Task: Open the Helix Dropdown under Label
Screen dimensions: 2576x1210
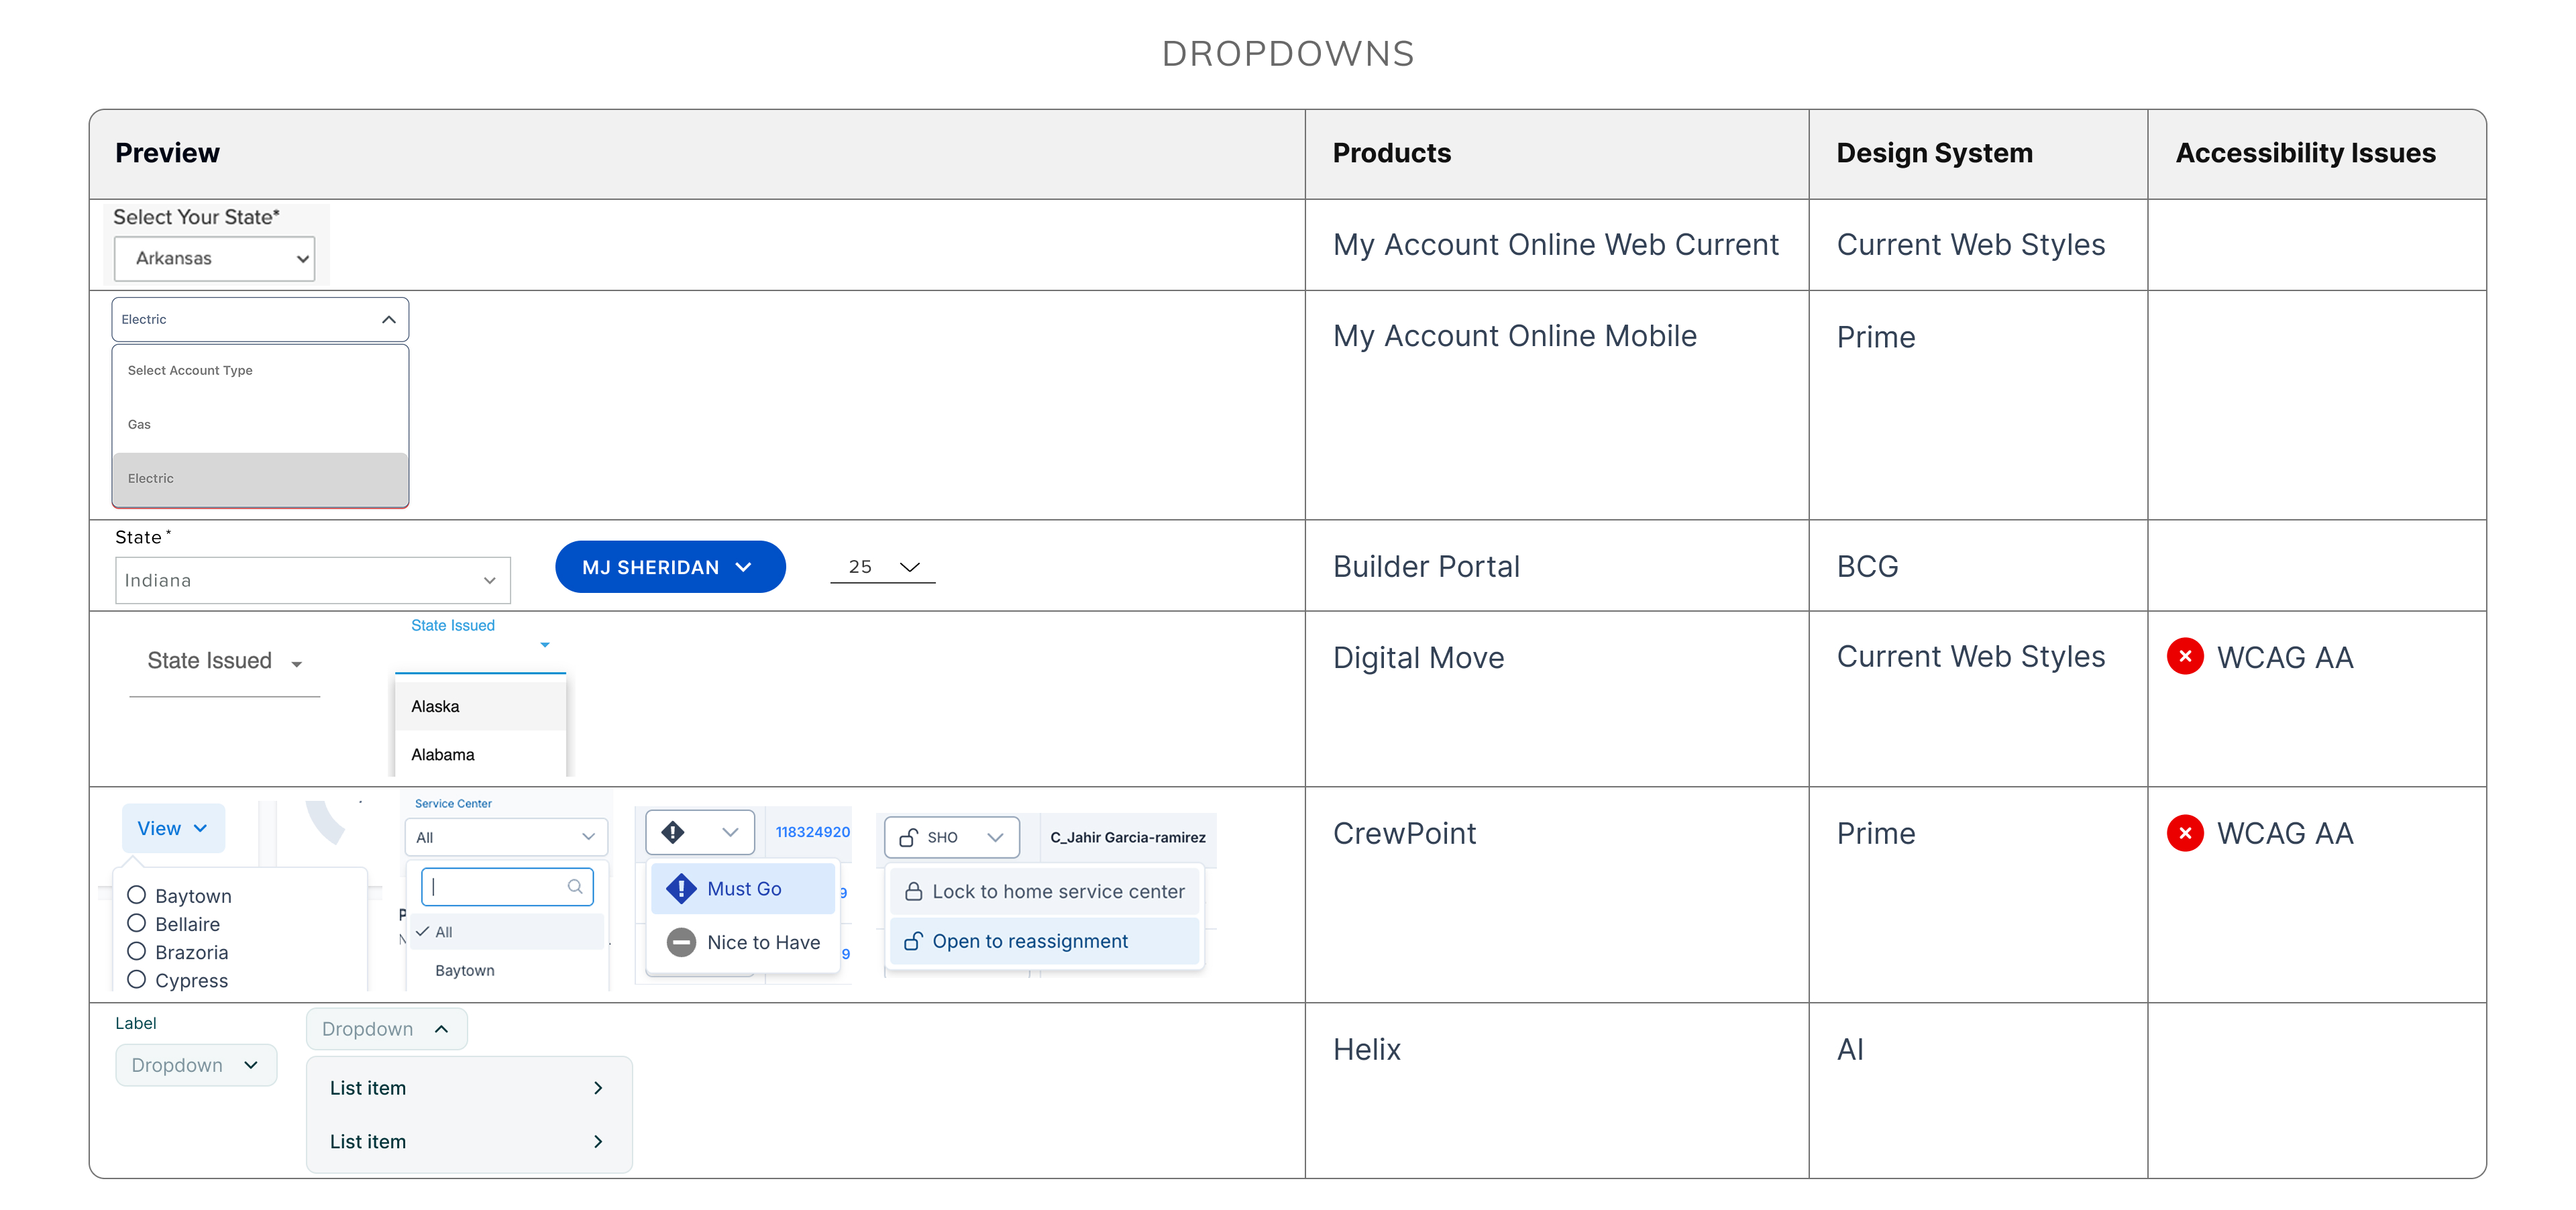Action: tap(196, 1065)
